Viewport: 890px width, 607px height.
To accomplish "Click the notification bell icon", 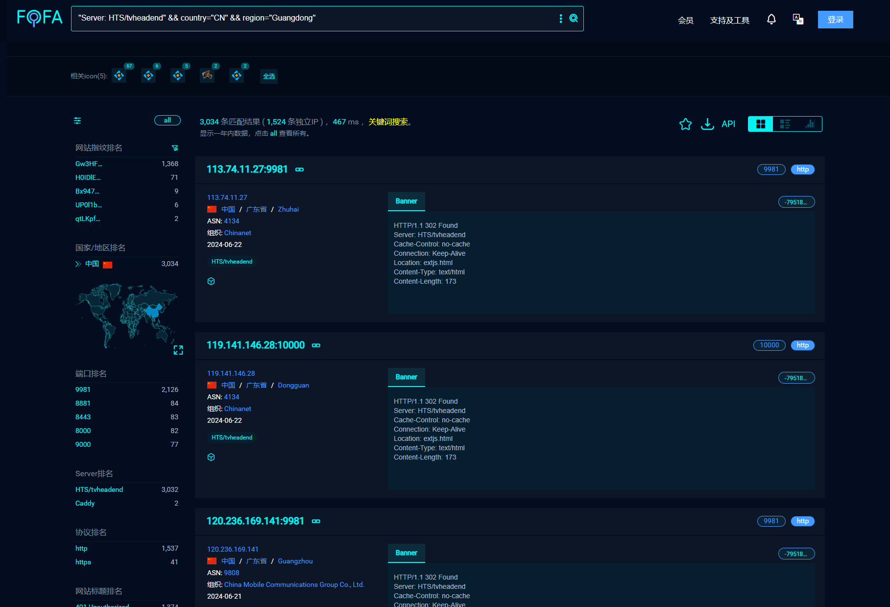I will coord(771,20).
